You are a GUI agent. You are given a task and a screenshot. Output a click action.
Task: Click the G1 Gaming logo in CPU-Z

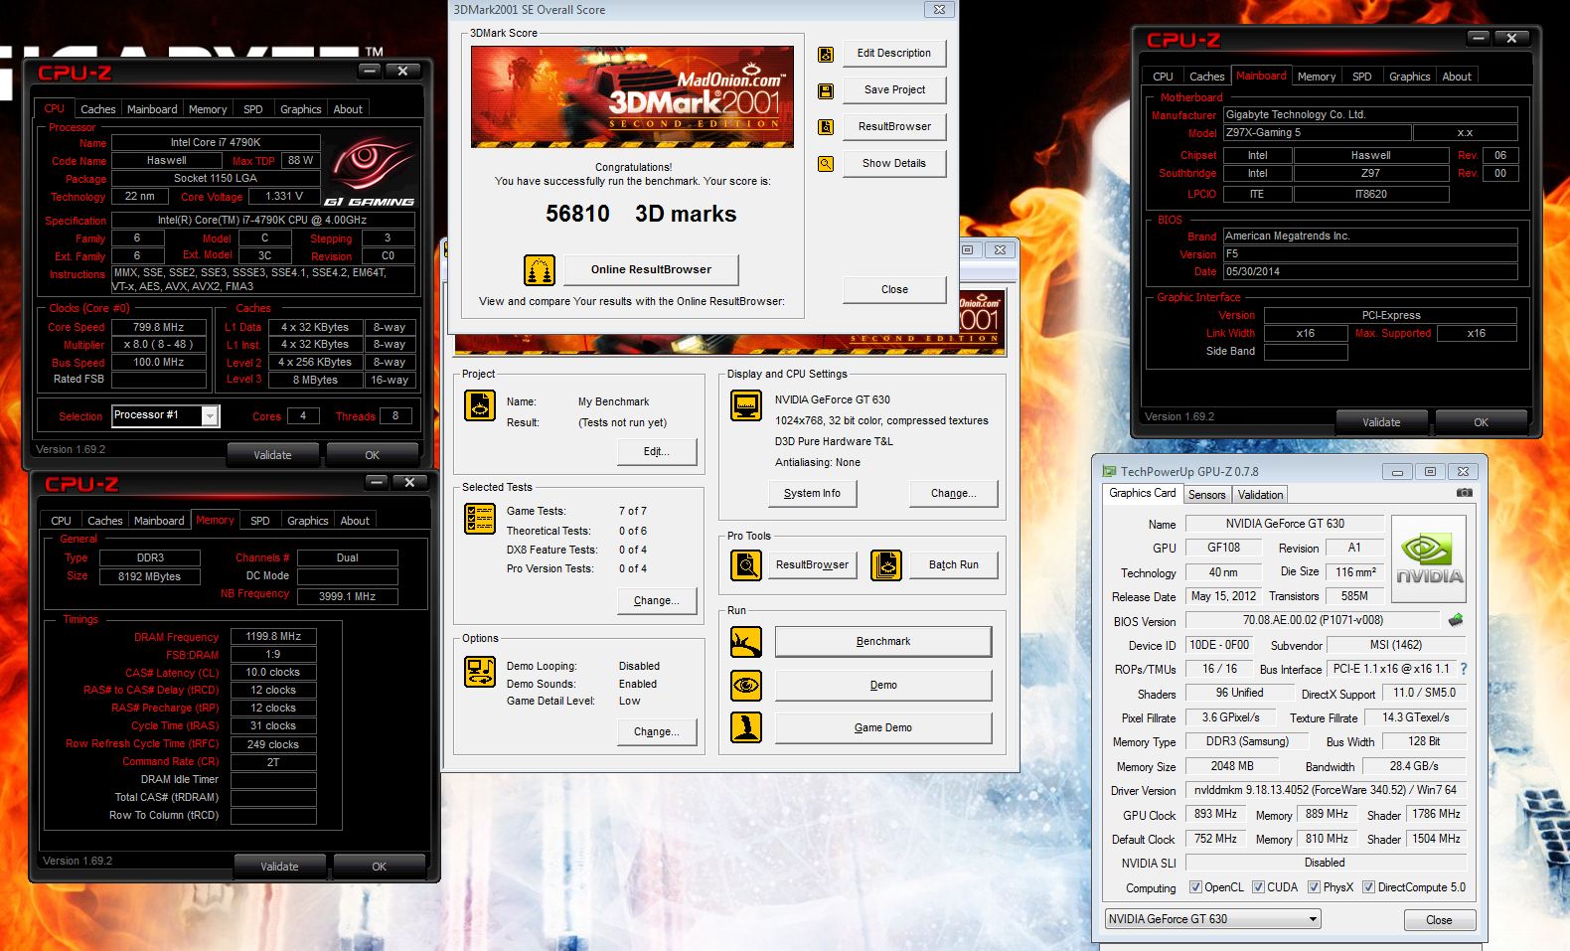point(371,172)
